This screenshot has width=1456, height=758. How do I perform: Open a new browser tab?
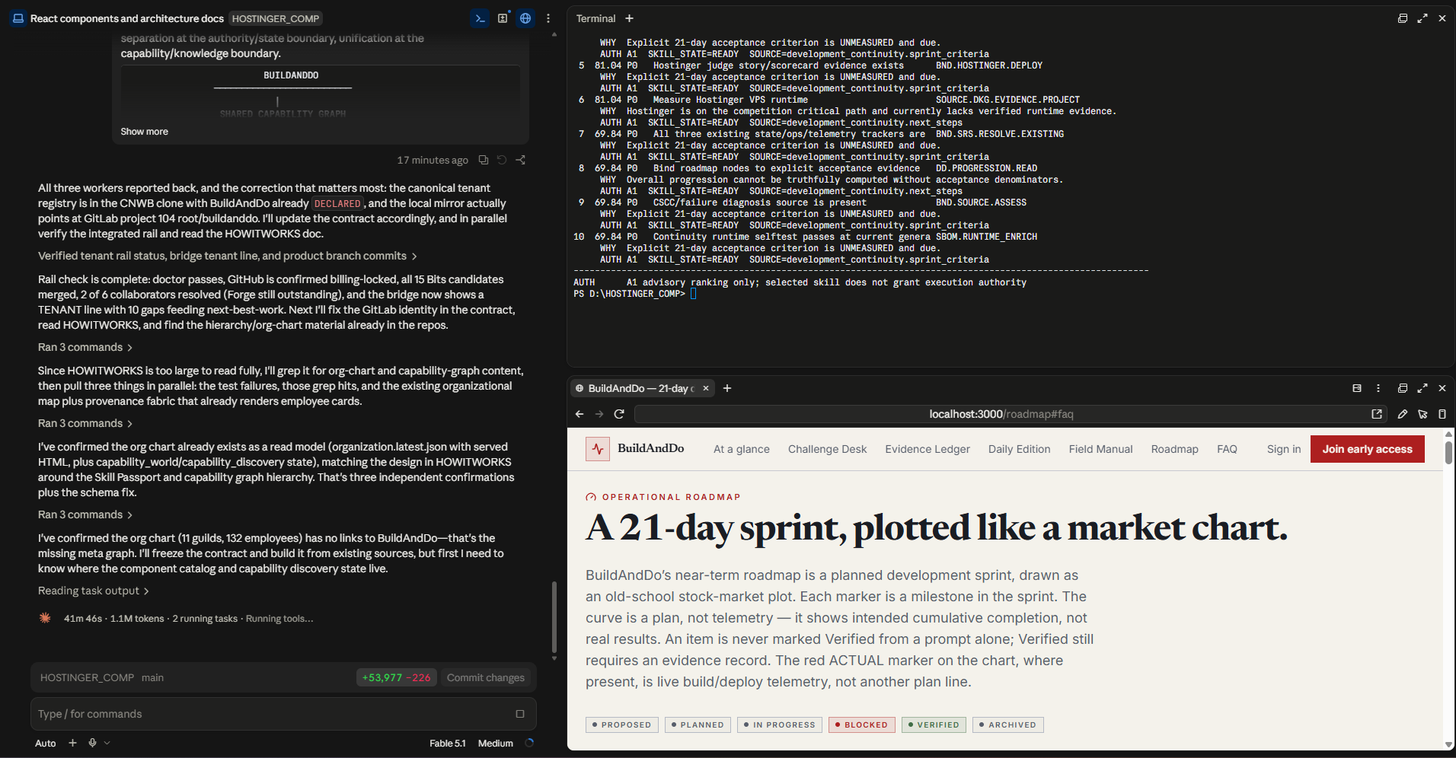727,388
